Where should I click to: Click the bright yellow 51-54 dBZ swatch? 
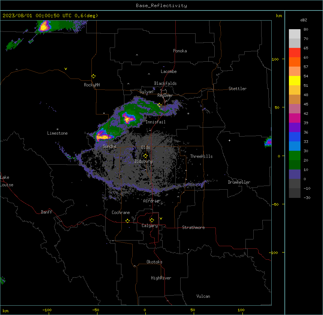tap(295, 80)
